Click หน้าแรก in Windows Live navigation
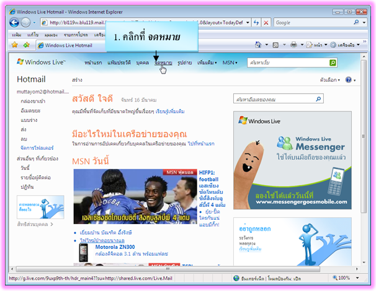 pos(93,63)
